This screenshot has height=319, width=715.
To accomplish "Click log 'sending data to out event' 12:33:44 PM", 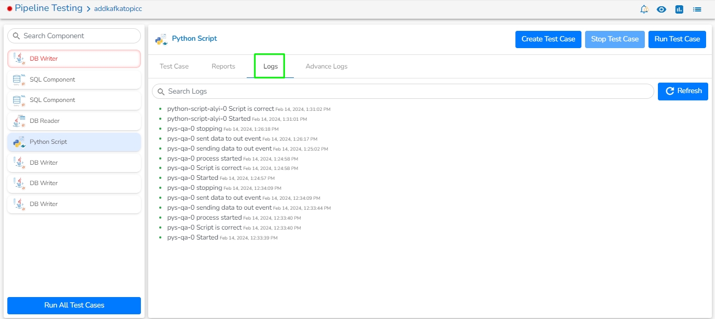I will [x=249, y=208].
